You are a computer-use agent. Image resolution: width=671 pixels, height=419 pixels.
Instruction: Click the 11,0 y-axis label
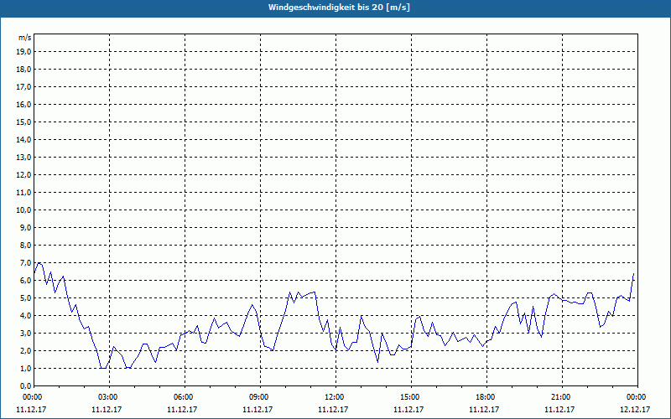tap(23, 193)
